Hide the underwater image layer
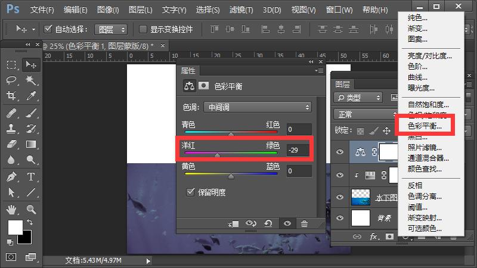 pyautogui.click(x=340, y=197)
